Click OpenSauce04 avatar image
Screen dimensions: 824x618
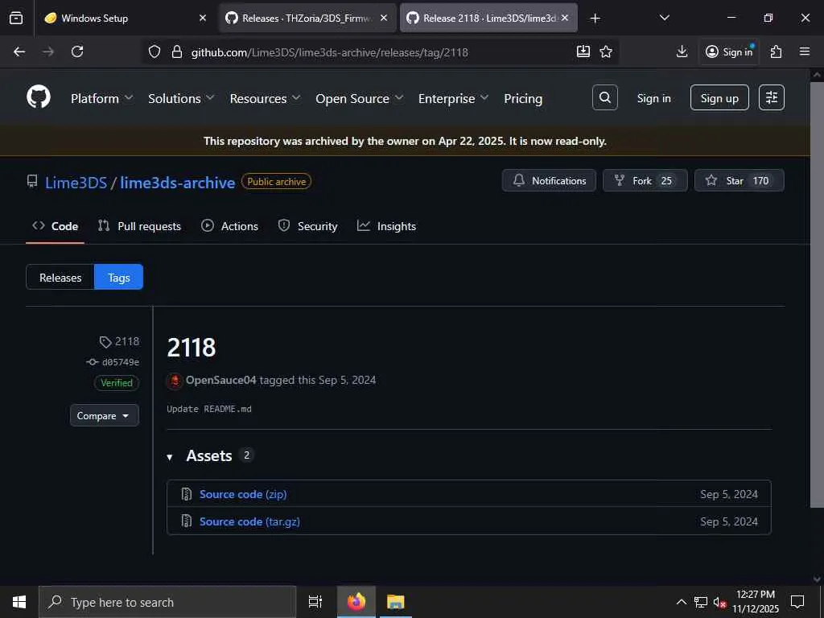[175, 381]
